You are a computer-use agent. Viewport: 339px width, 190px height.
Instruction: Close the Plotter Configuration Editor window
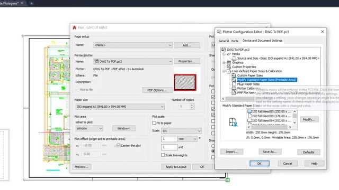[x=323, y=32]
